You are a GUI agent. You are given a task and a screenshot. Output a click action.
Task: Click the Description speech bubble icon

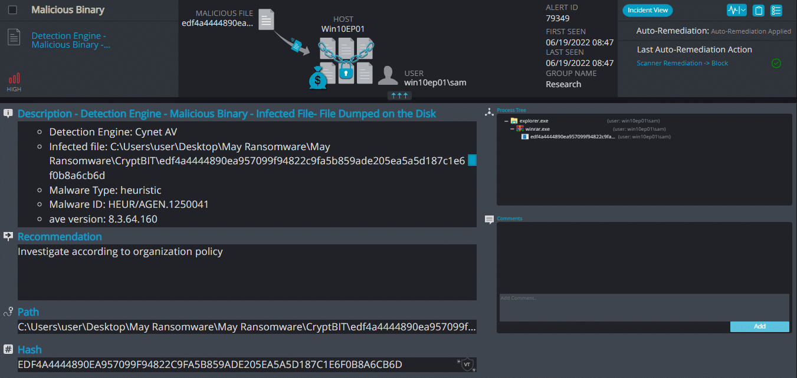click(8, 114)
